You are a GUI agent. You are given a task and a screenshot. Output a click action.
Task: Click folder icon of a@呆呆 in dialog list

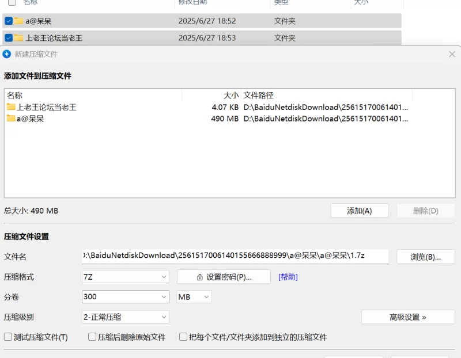pyautogui.click(x=11, y=119)
